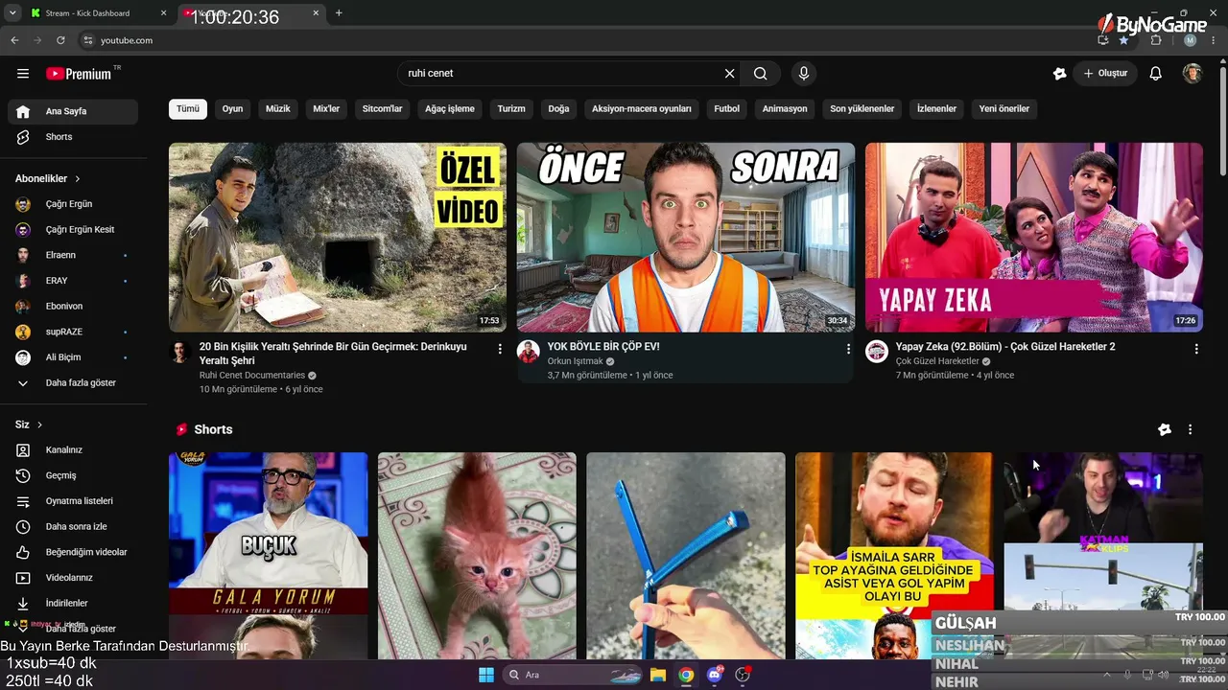Open Chrome from the taskbar
The width and height of the screenshot is (1228, 690).
[x=686, y=675]
